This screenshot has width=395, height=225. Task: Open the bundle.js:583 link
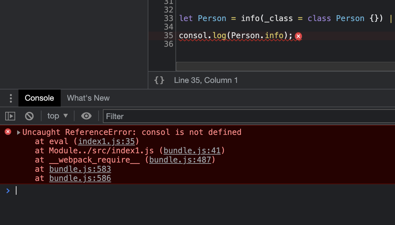(x=80, y=169)
